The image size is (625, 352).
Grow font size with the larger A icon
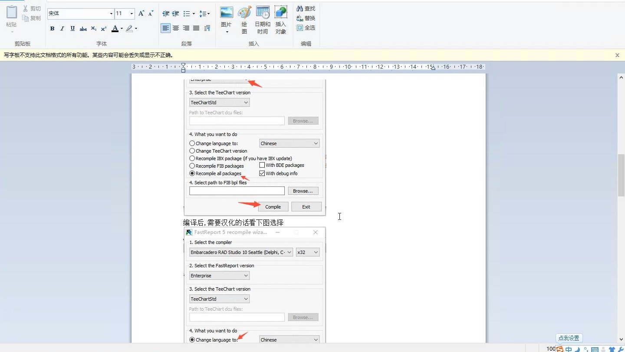pyautogui.click(x=141, y=13)
